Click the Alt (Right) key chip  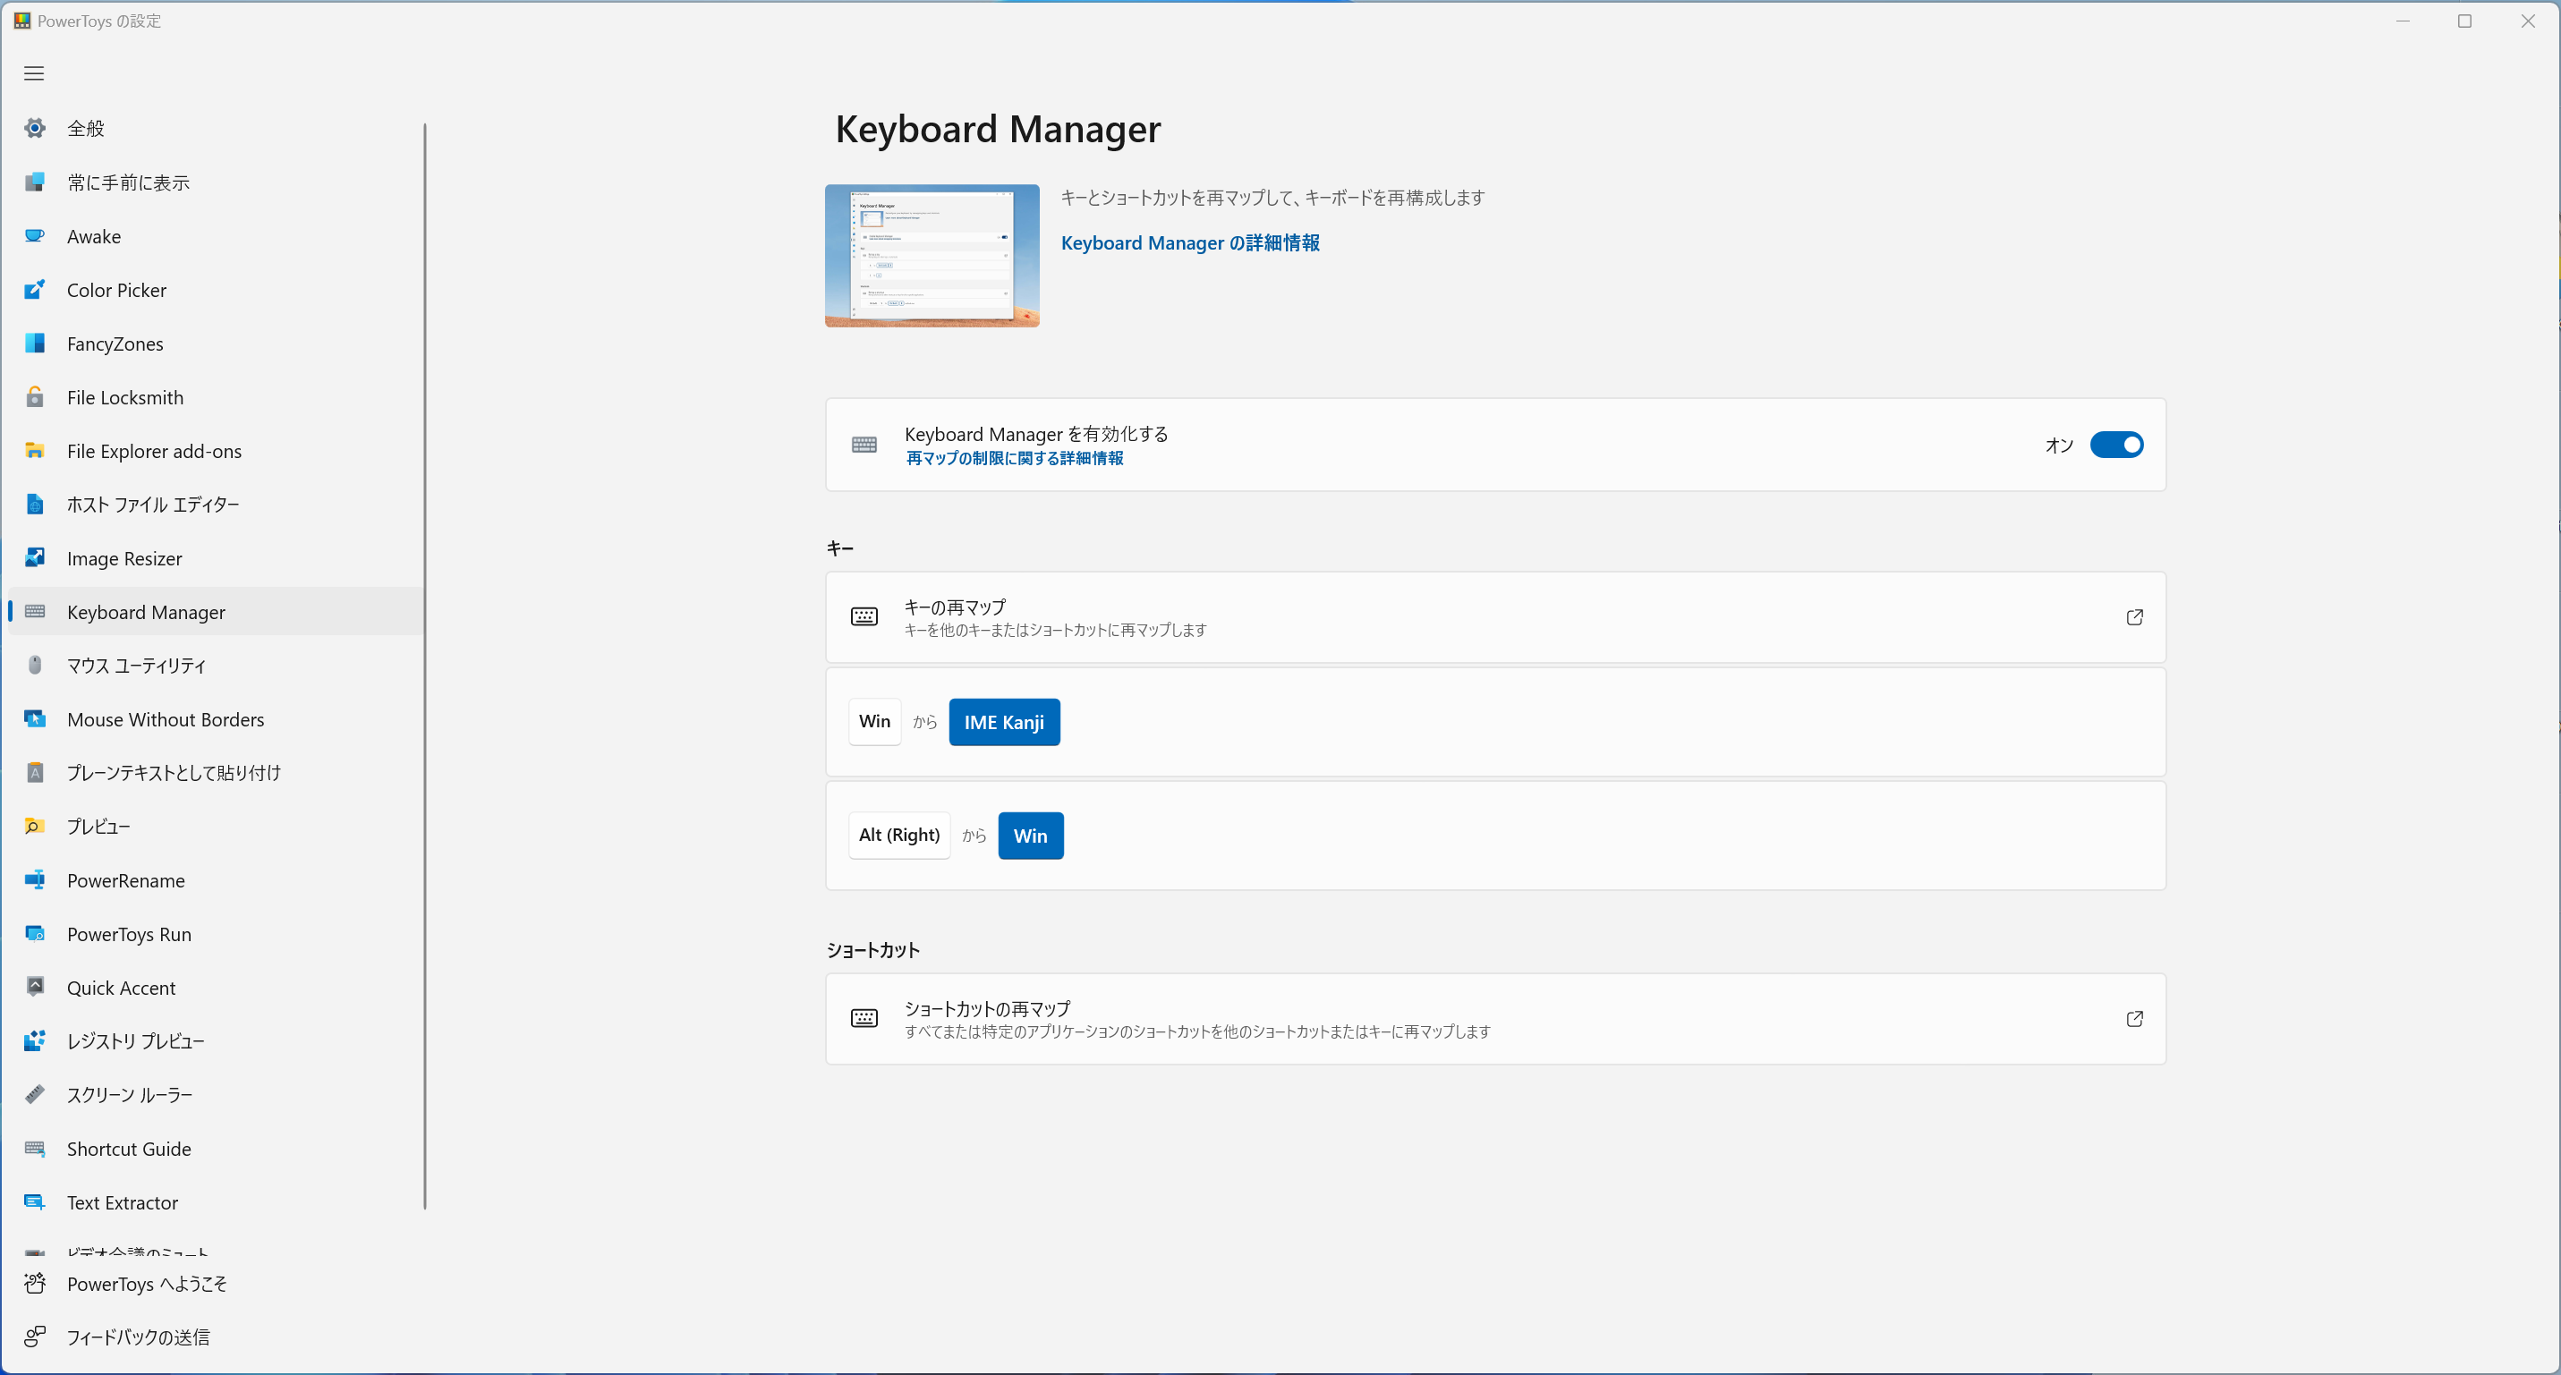(x=898, y=836)
